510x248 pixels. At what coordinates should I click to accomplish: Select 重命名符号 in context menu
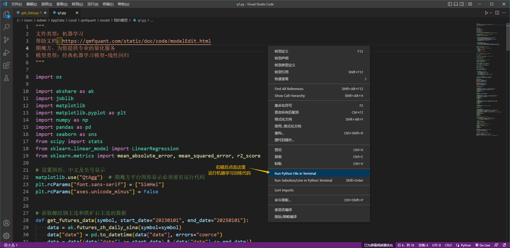(x=319, y=105)
